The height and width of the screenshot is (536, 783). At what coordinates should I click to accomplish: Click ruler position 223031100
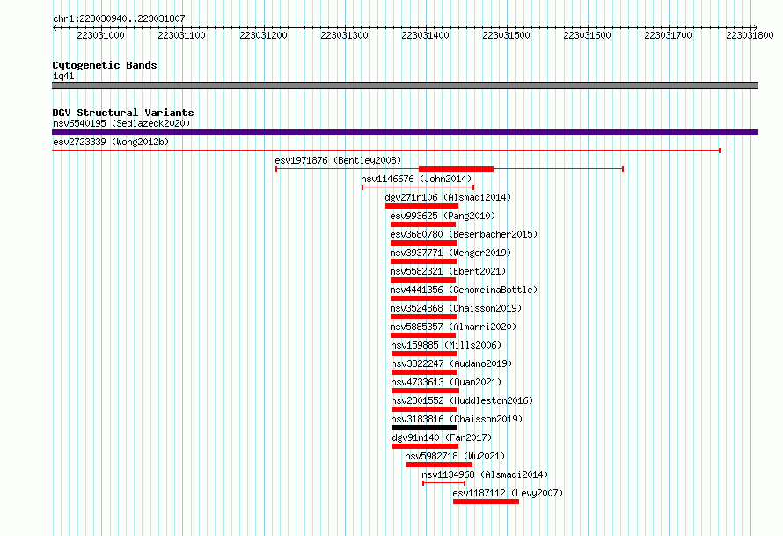[181, 35]
